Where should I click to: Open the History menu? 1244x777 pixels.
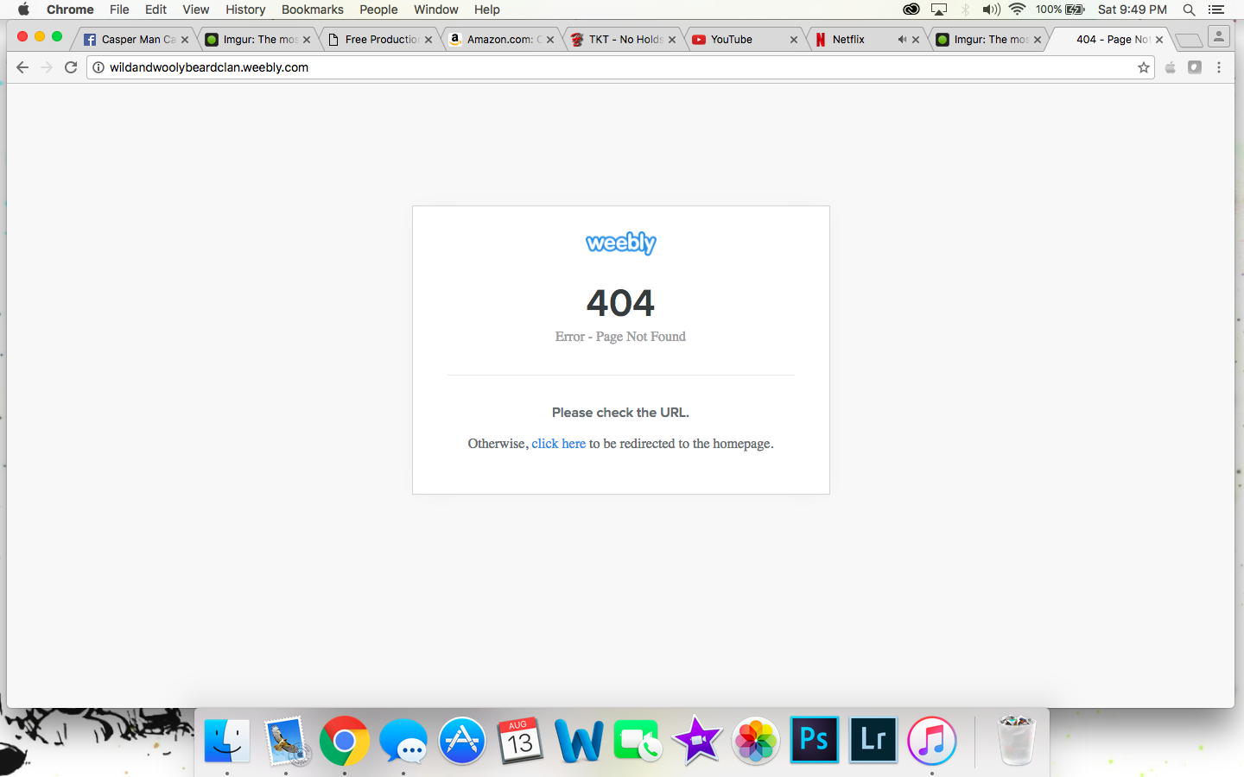coord(245,9)
